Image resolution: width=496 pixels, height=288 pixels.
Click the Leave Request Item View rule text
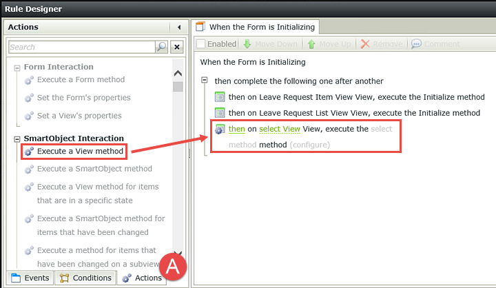(357, 97)
